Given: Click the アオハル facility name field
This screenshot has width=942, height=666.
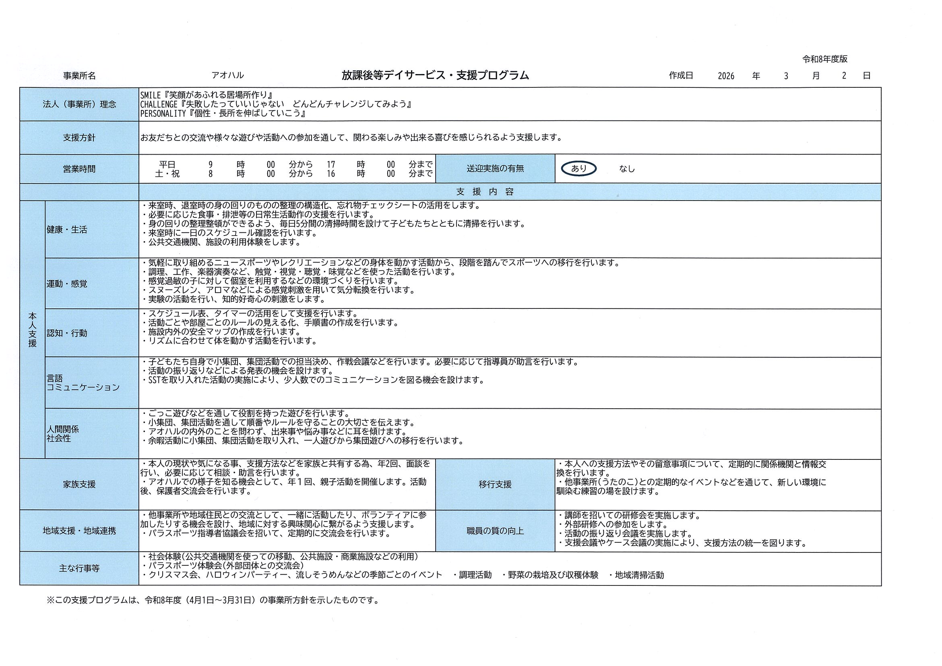Looking at the screenshot, I should (x=227, y=75).
